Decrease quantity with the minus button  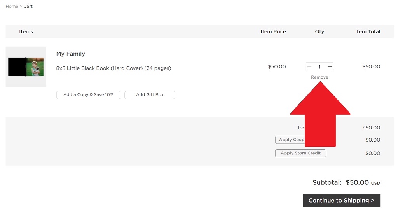tap(309, 67)
